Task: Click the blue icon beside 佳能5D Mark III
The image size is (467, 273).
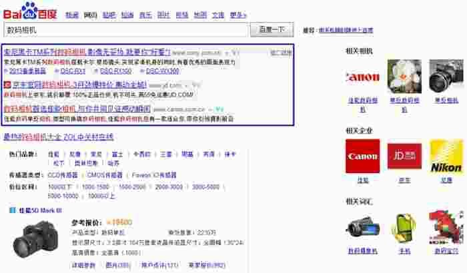Action: coord(13,210)
